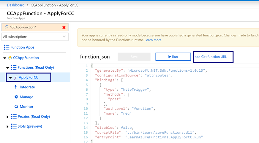Click the Manage gear icon
The height and width of the screenshot is (143, 259).
tap(16, 97)
